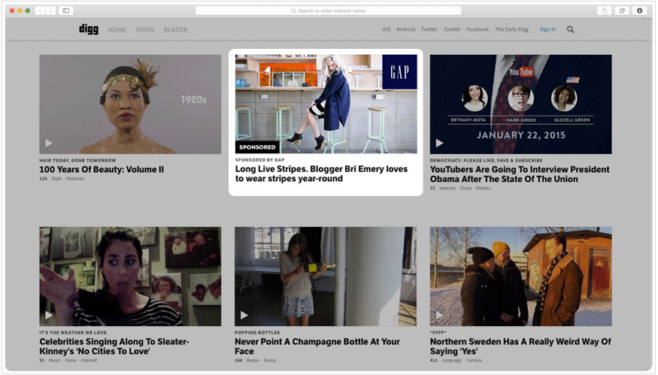Image resolution: width=658 pixels, height=375 pixels.
Task: Click the HAIR TODAY, GONE TOMORROW kicker
Action: (x=77, y=160)
